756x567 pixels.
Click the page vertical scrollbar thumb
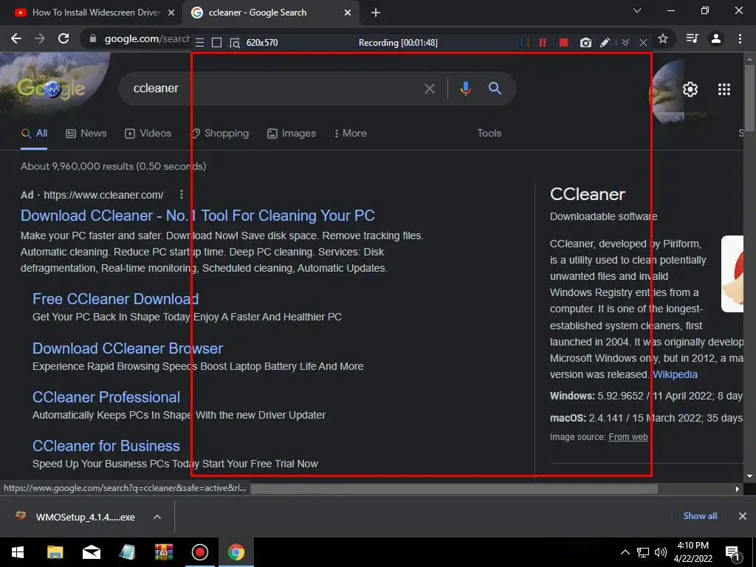point(749,97)
